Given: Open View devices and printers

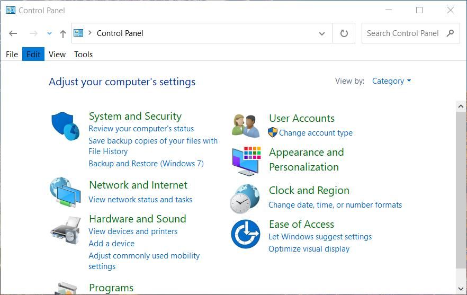Looking at the screenshot, I should pyautogui.click(x=133, y=231).
